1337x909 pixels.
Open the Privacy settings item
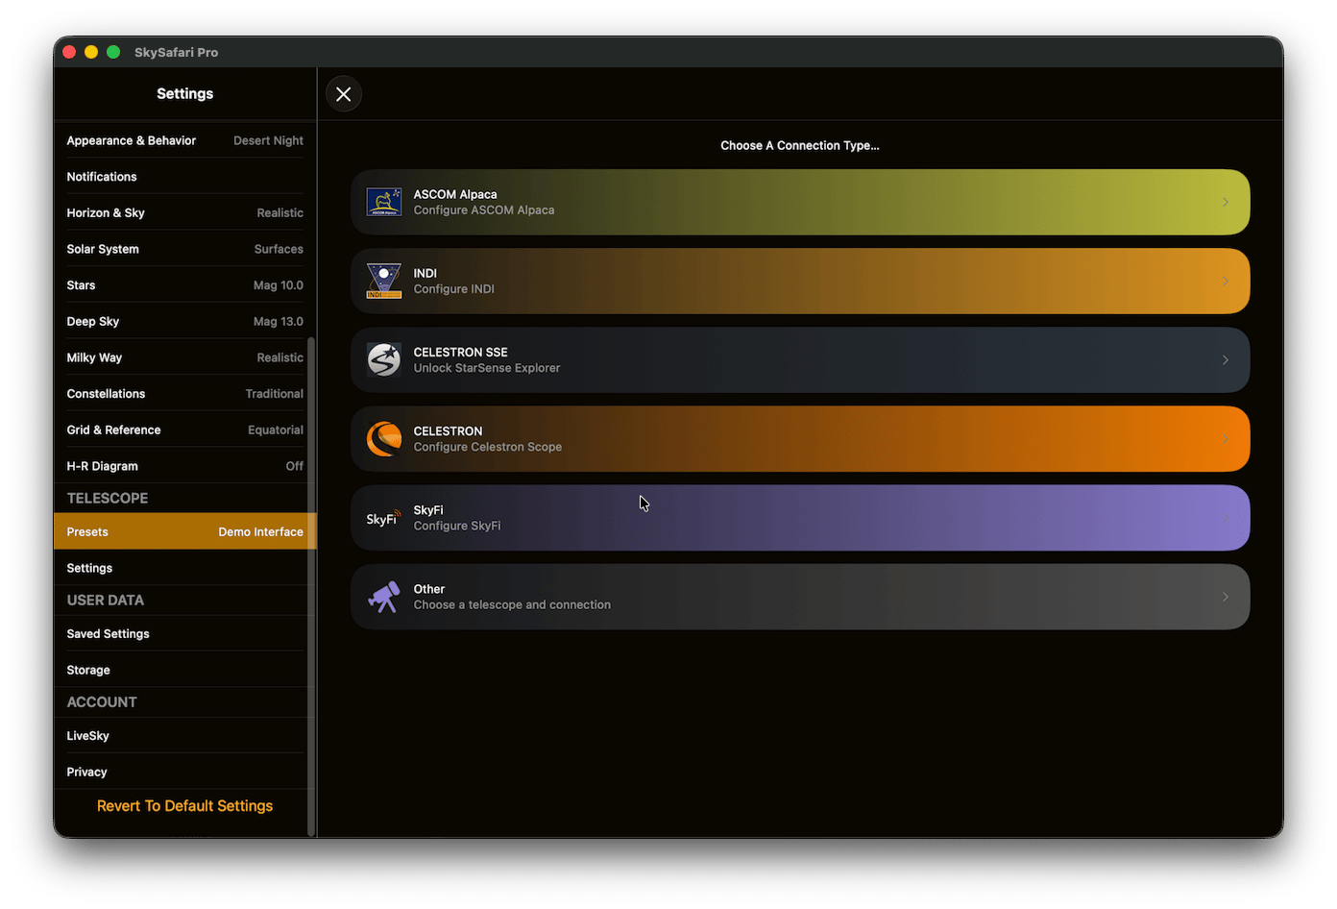coord(184,772)
